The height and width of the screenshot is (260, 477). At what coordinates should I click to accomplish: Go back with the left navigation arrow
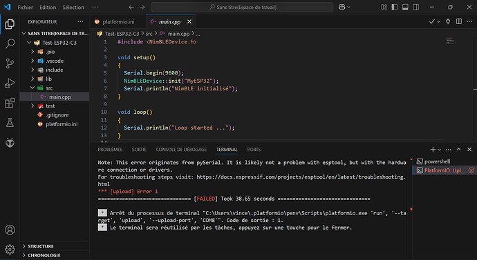point(131,7)
